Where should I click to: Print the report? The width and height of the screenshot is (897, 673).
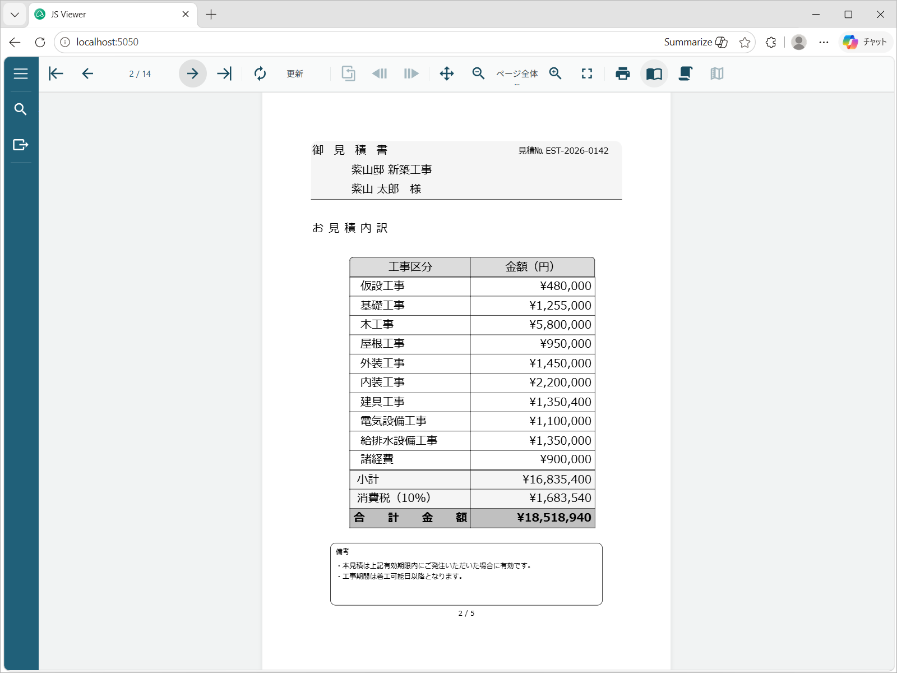point(623,73)
